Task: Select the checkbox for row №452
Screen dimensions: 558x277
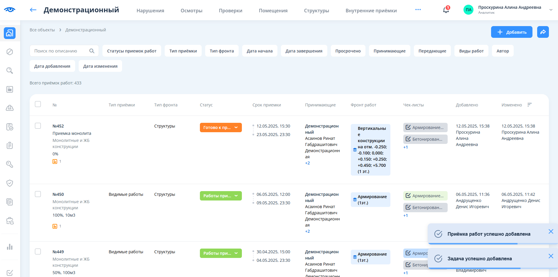Action: tap(38, 126)
